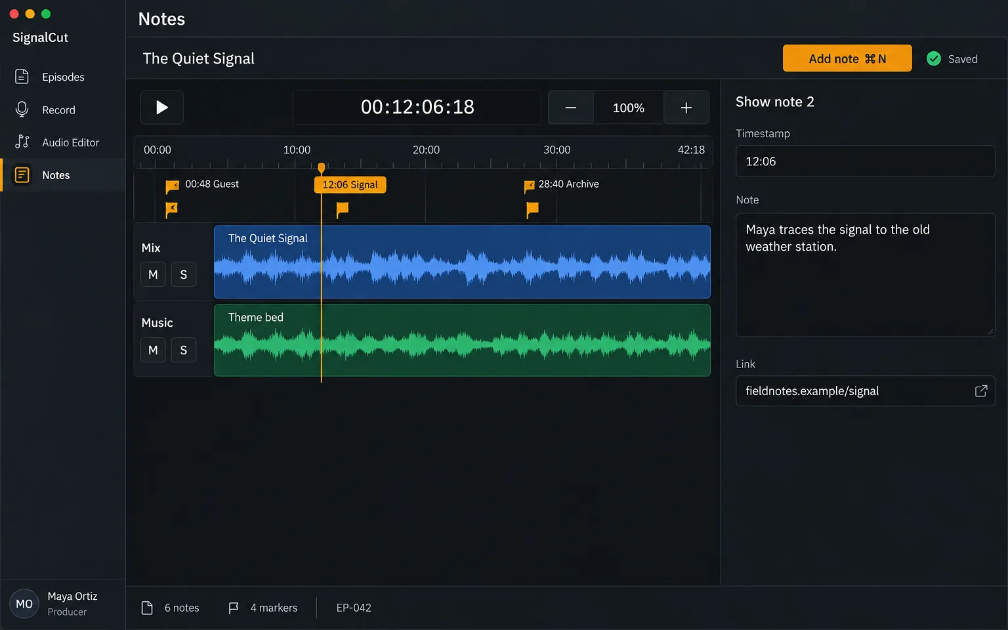Click the "Show note 2" panel heading

(x=775, y=102)
